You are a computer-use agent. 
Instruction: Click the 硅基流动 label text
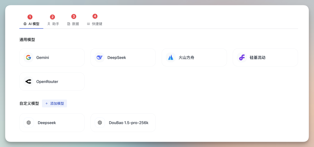tap(258, 58)
